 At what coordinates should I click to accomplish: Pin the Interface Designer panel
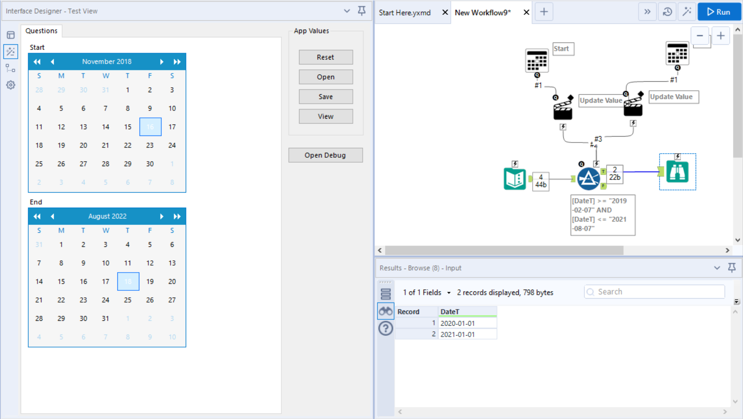(x=362, y=11)
